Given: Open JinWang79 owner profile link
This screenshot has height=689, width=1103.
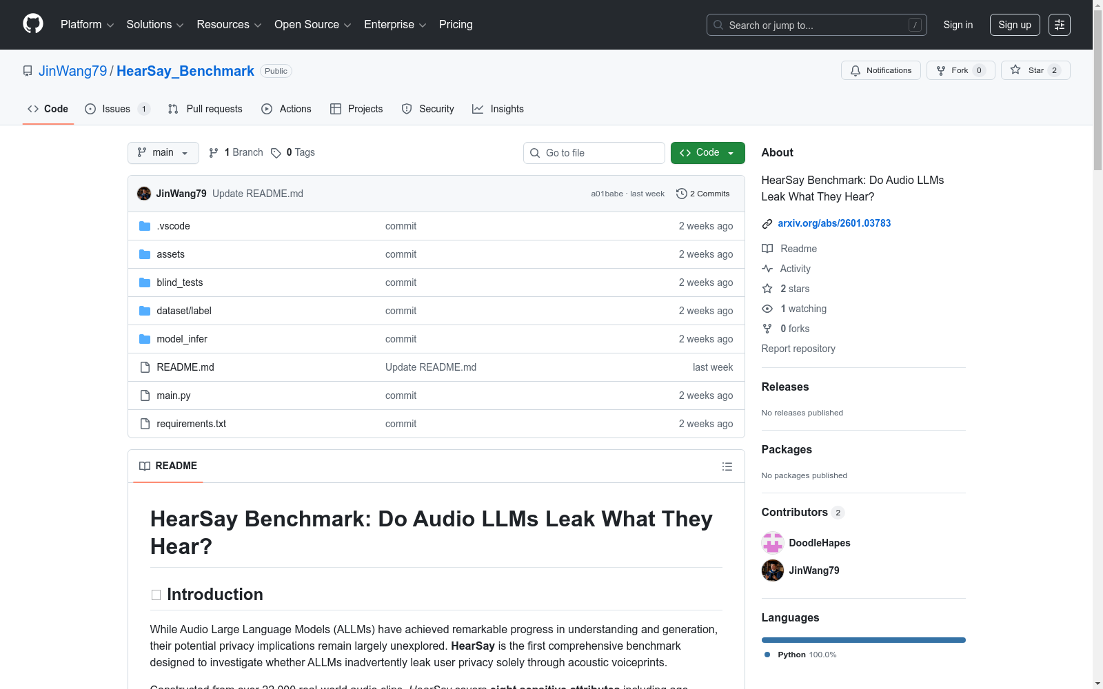Looking at the screenshot, I should 73,71.
